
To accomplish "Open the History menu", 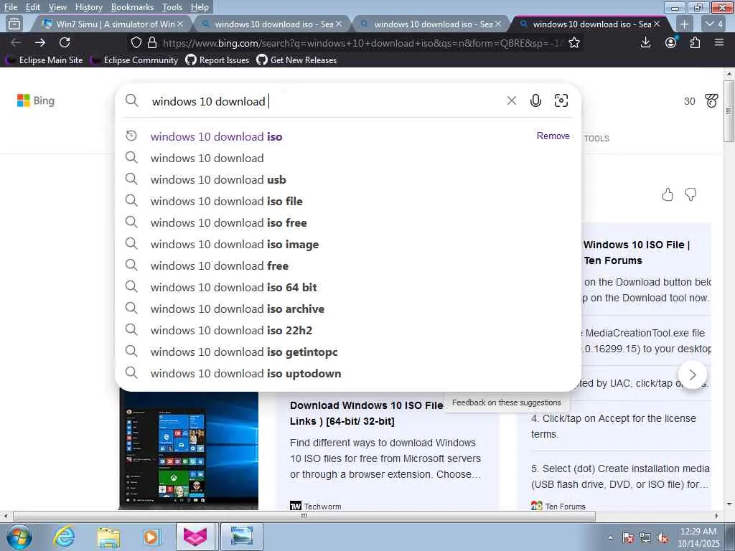I will click(88, 7).
